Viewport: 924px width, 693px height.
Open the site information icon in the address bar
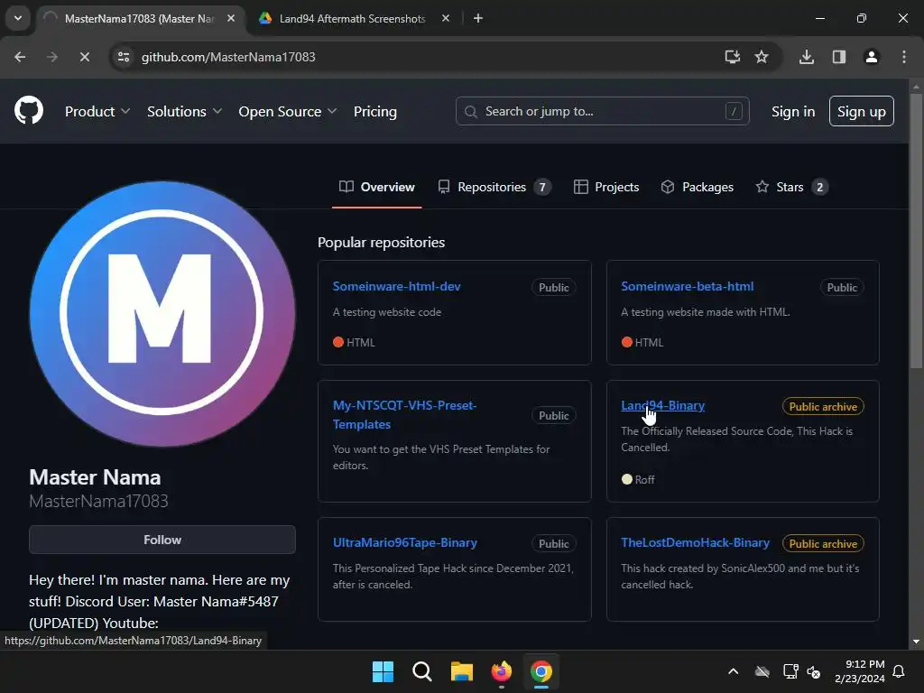124,57
